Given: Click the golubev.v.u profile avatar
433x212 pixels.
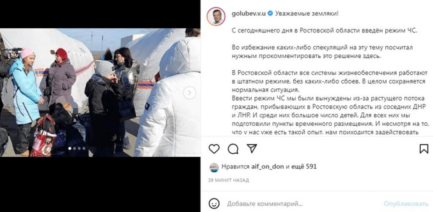Looking at the screenshot, I should [x=216, y=16].
